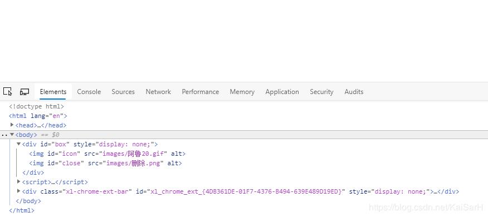Open the Audits tab
488x217 pixels.
pos(354,92)
